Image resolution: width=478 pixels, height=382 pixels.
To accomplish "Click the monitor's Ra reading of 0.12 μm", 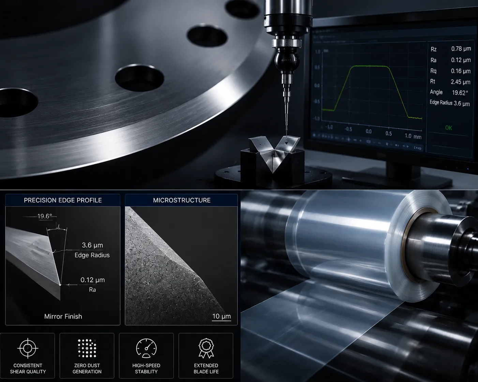I will 461,60.
